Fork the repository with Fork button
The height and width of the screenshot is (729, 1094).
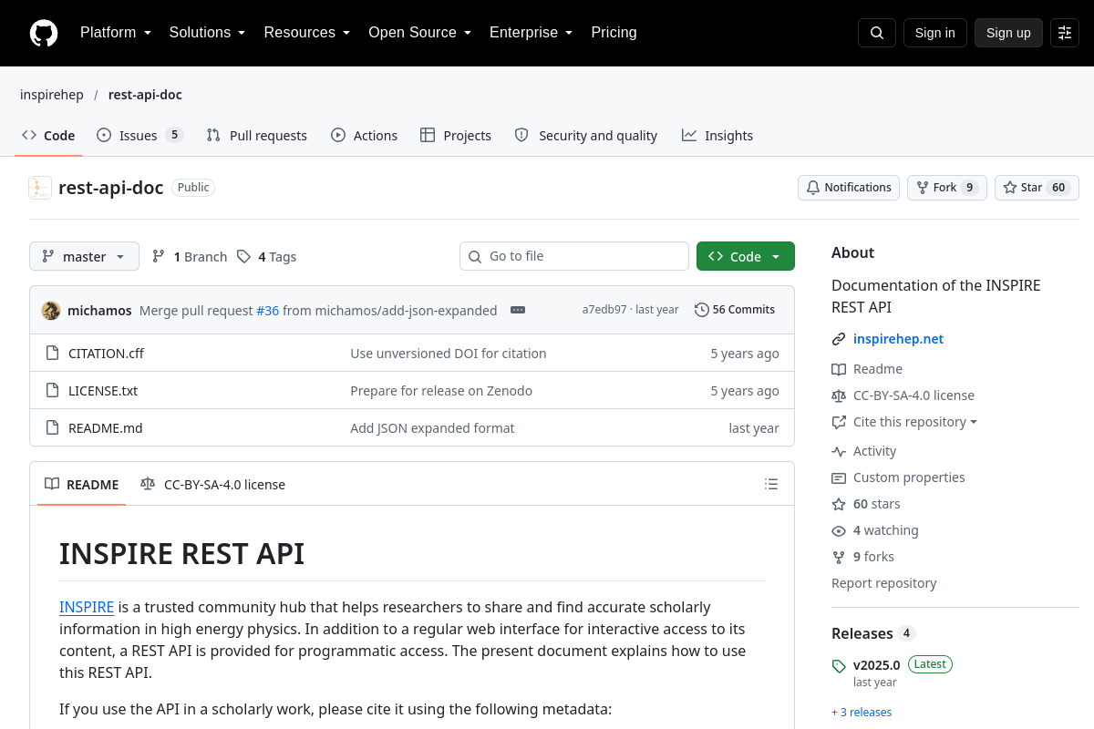(x=947, y=188)
